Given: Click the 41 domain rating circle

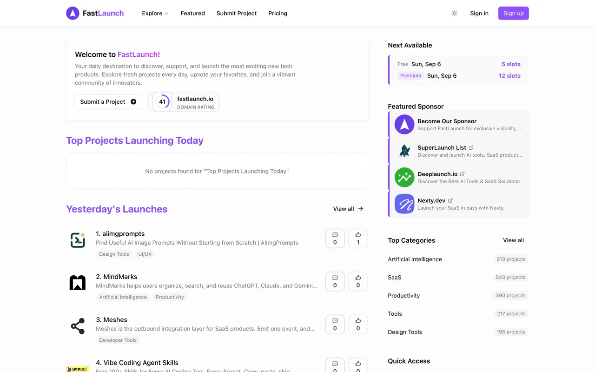Looking at the screenshot, I should tap(162, 102).
